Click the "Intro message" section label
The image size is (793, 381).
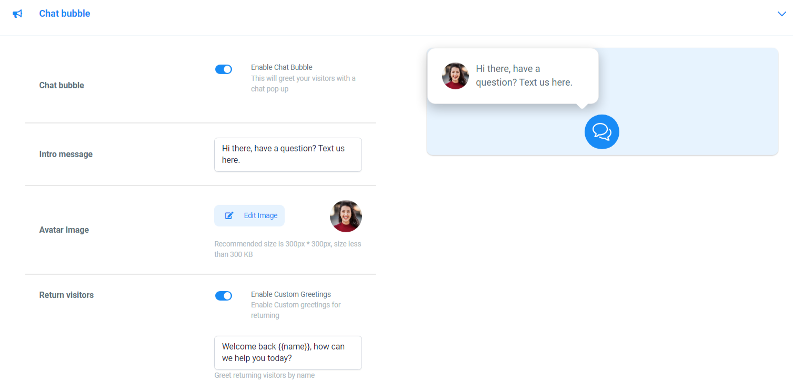[66, 154]
